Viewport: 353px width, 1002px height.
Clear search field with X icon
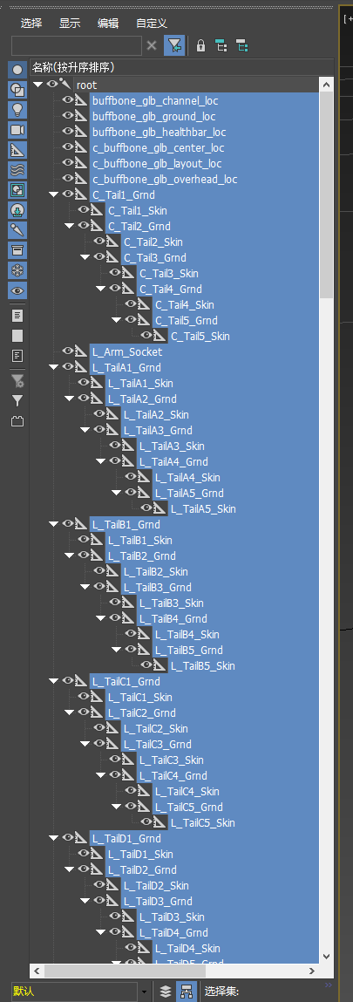(x=152, y=45)
